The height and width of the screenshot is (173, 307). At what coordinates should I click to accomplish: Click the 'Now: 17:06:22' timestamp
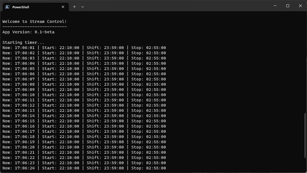click(x=18, y=158)
